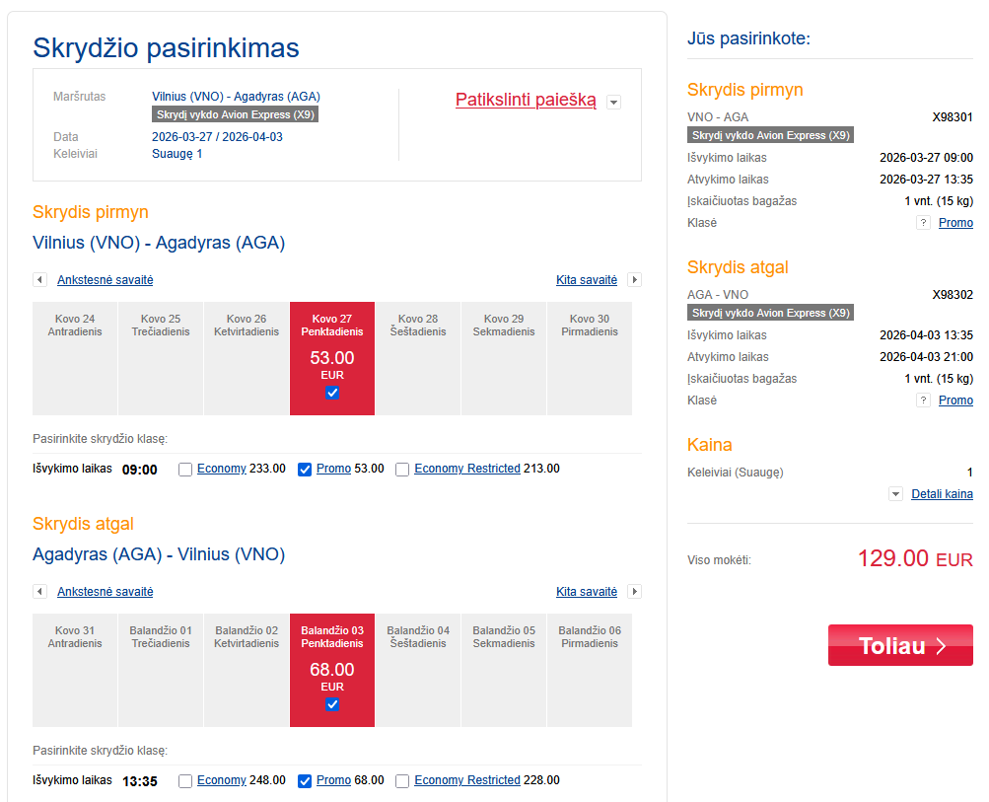
Task: Click next week arrow icon for outbound flight
Action: pyautogui.click(x=635, y=280)
